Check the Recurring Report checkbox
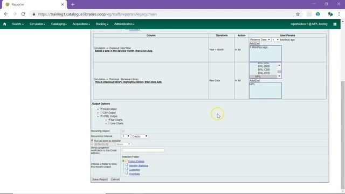 click(x=123, y=131)
